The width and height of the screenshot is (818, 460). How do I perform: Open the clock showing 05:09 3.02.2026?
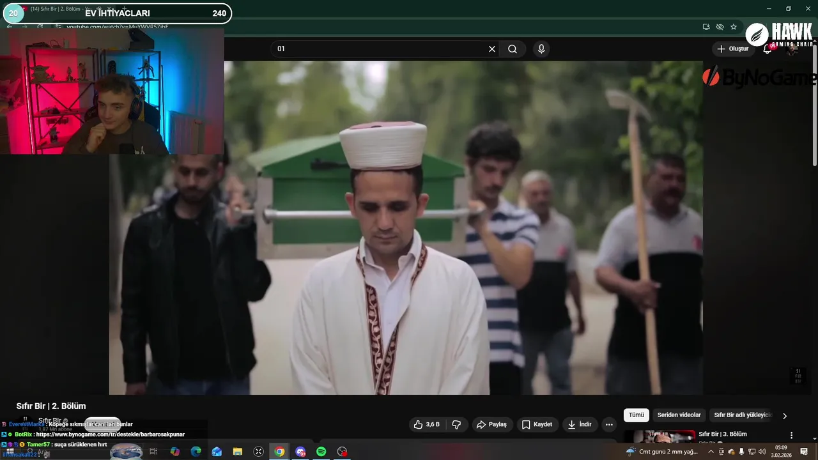[781, 452]
